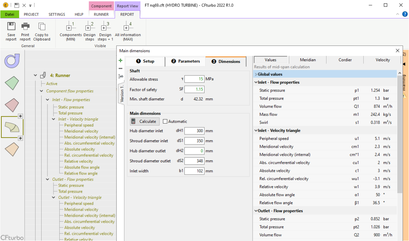This screenshot has height=241, width=409.
Task: Open the quick access toolbar customize arrow
Action: pos(30,5)
